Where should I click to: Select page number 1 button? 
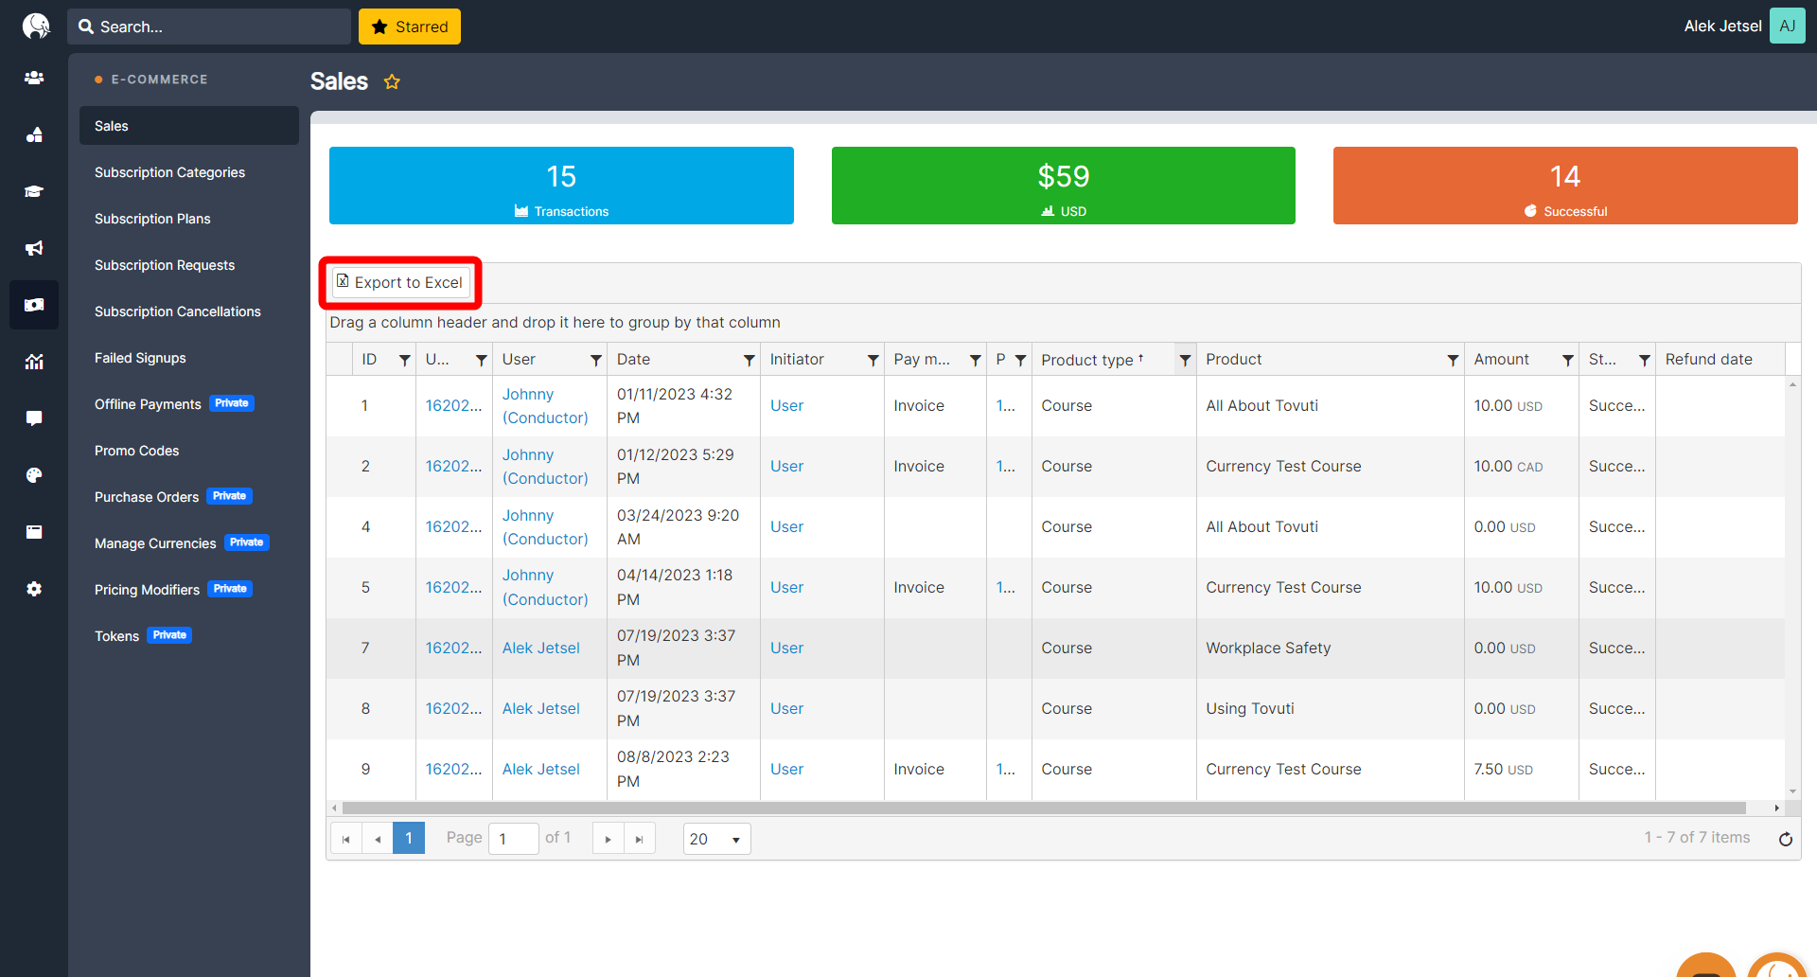pos(409,839)
